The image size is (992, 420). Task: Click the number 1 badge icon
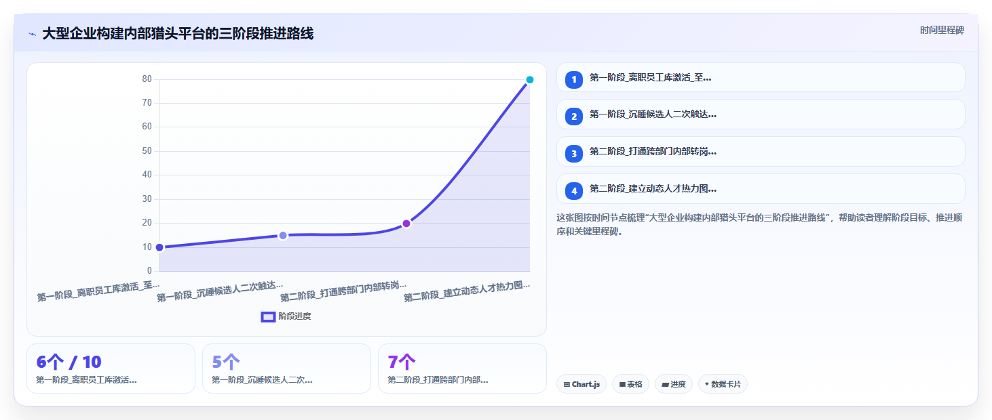[x=574, y=79]
